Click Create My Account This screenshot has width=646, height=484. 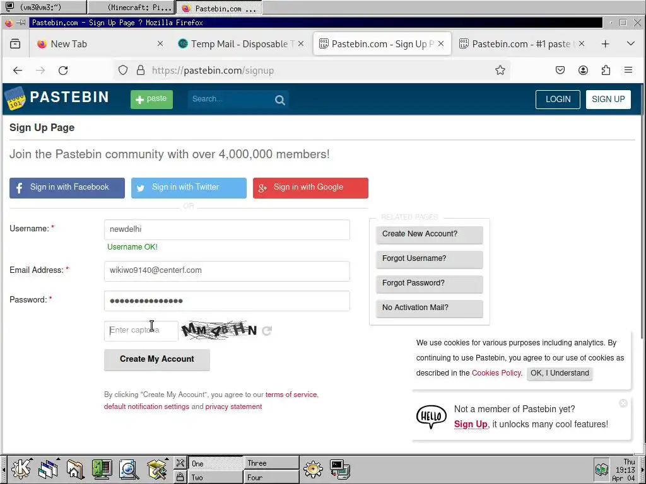pyautogui.click(x=157, y=359)
